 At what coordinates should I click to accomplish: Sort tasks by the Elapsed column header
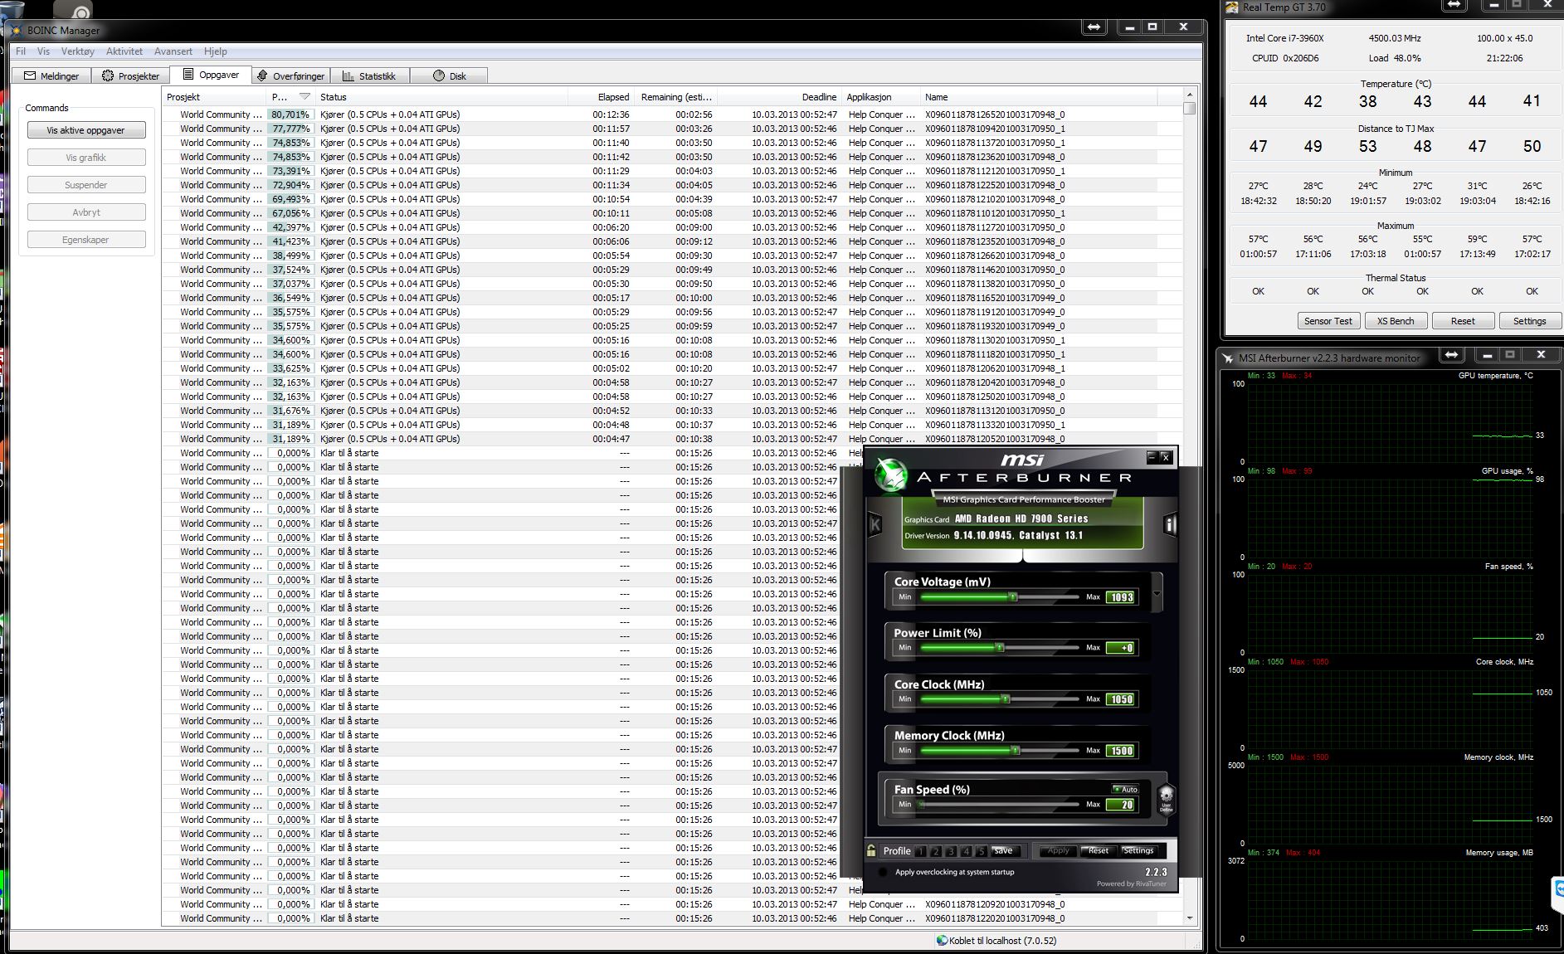point(601,97)
